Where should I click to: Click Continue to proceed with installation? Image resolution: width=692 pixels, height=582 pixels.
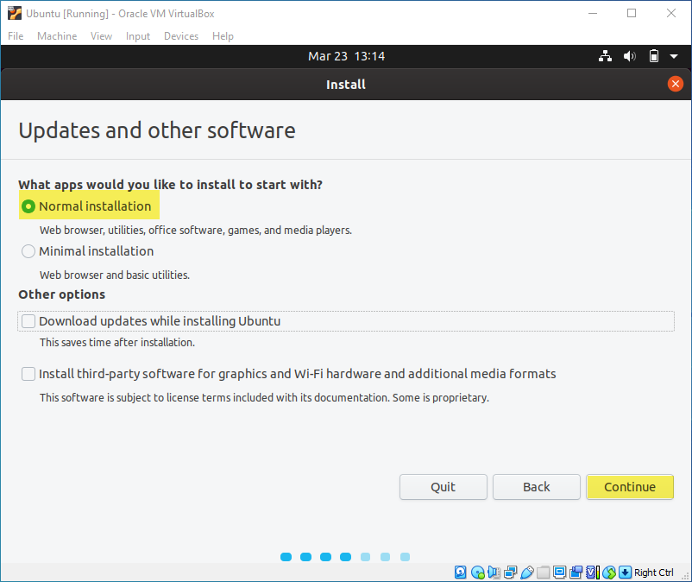point(630,487)
